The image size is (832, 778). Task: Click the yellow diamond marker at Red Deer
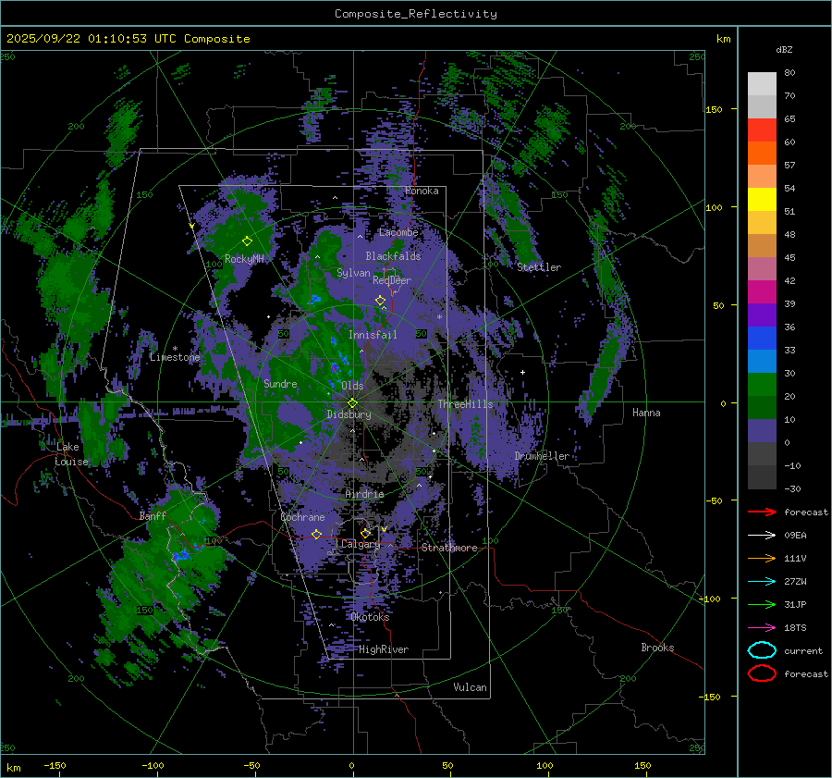pos(380,300)
